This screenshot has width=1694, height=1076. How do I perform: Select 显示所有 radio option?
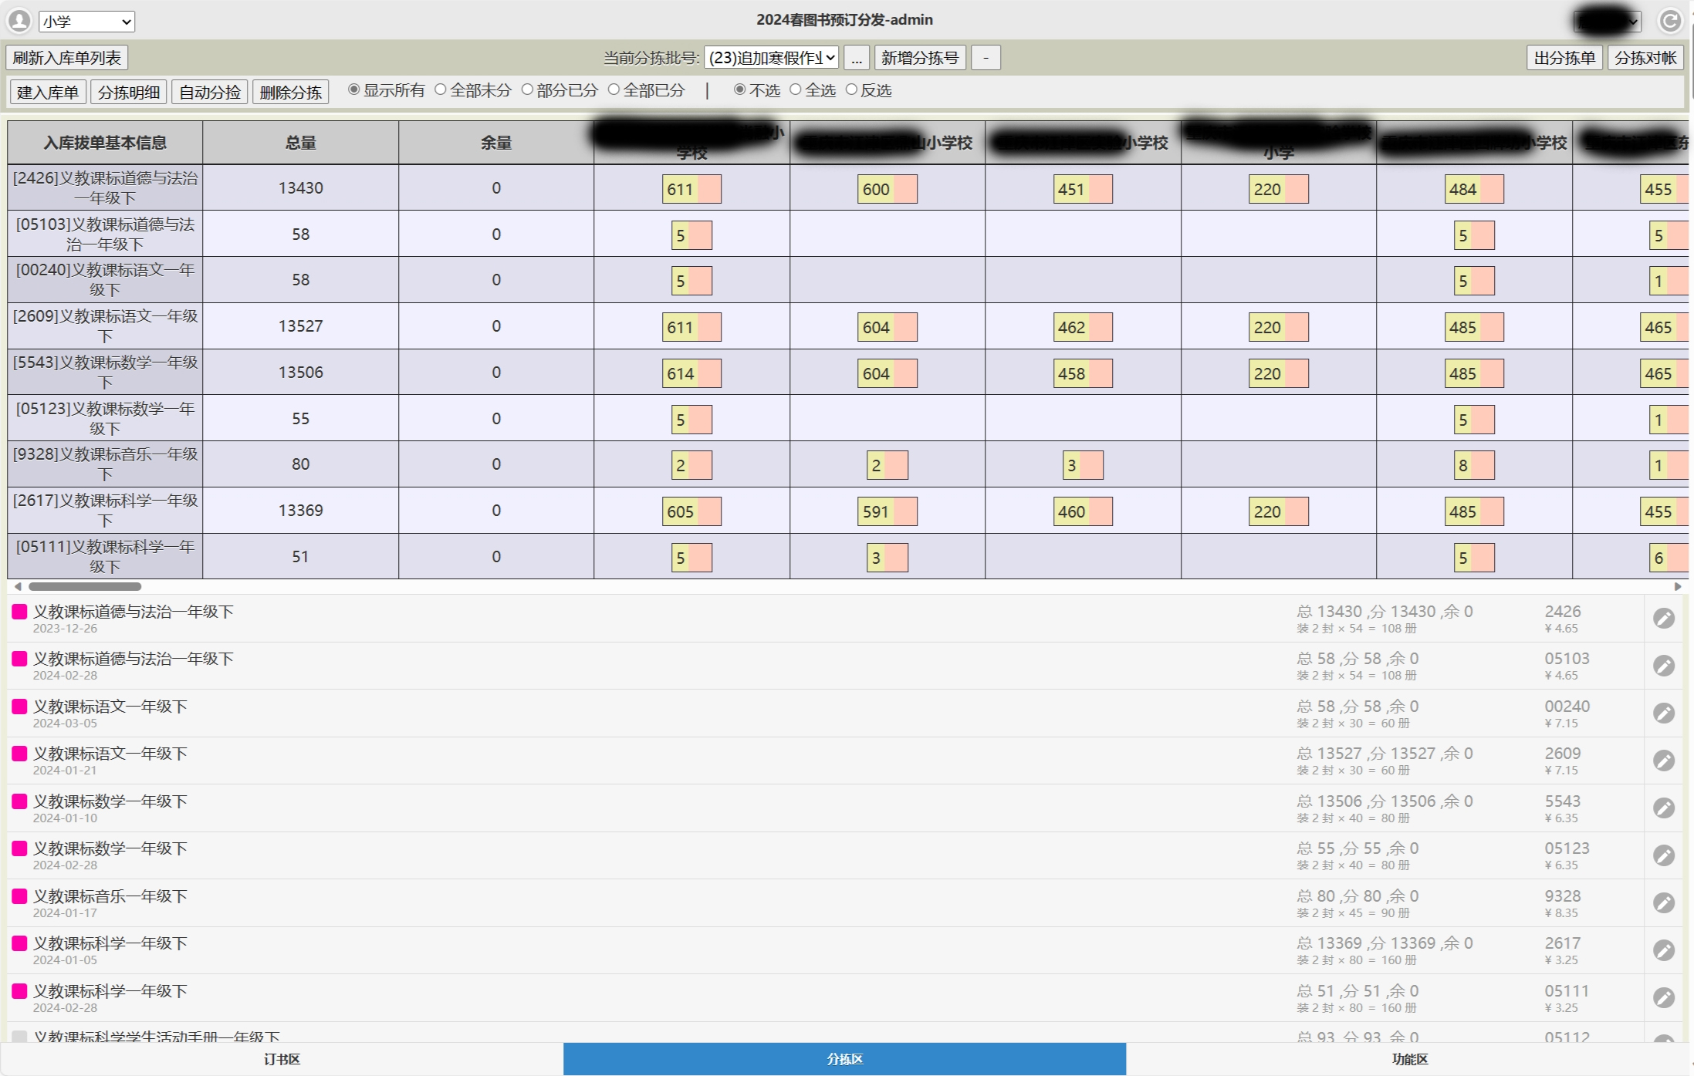[x=353, y=89]
